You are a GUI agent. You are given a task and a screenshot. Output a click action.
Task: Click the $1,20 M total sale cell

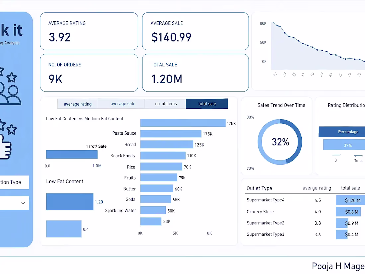click(x=351, y=200)
